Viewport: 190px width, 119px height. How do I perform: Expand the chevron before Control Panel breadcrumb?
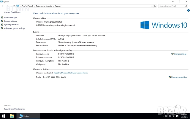tap(20, 6)
